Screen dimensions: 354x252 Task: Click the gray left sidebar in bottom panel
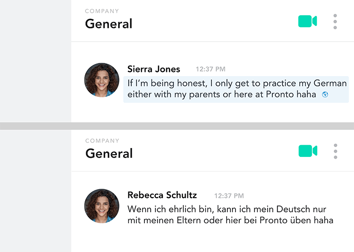pyautogui.click(x=35, y=191)
